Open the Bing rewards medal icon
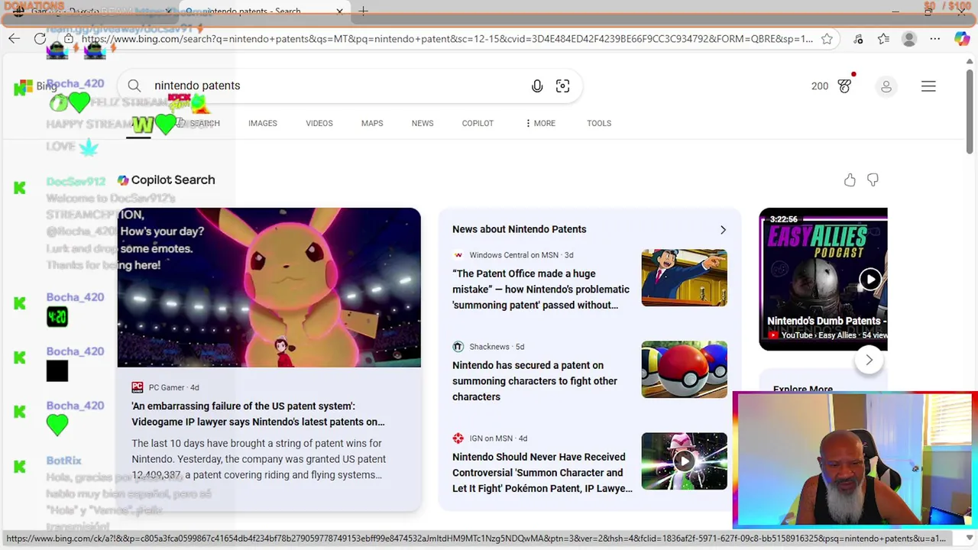This screenshot has height=550, width=978. (844, 86)
